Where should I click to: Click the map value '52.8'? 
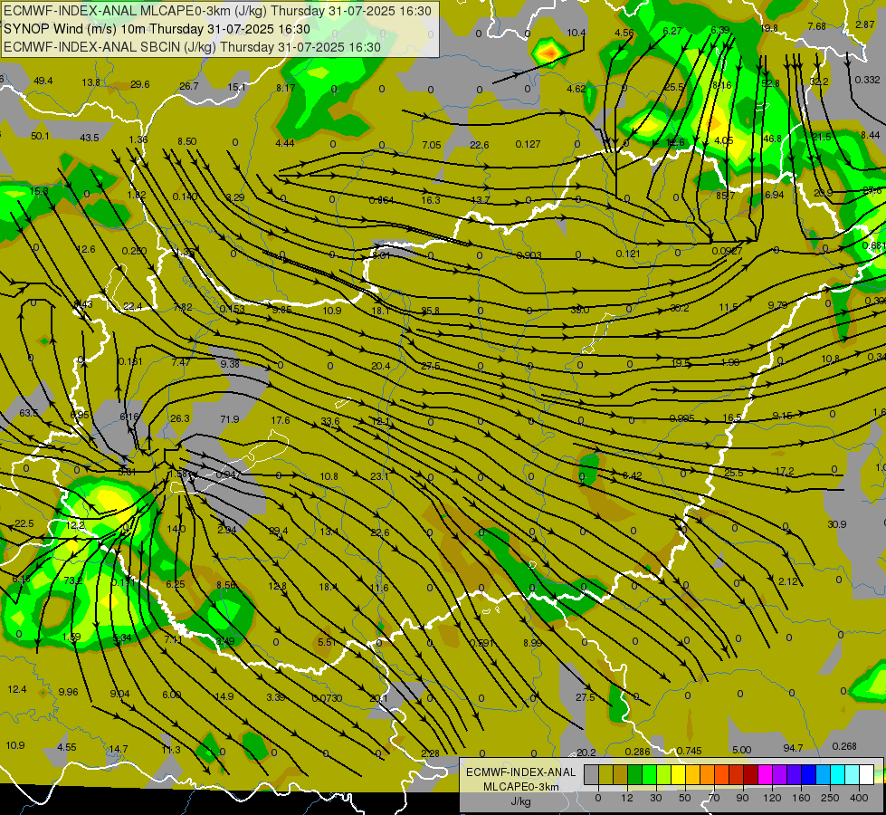(x=770, y=83)
